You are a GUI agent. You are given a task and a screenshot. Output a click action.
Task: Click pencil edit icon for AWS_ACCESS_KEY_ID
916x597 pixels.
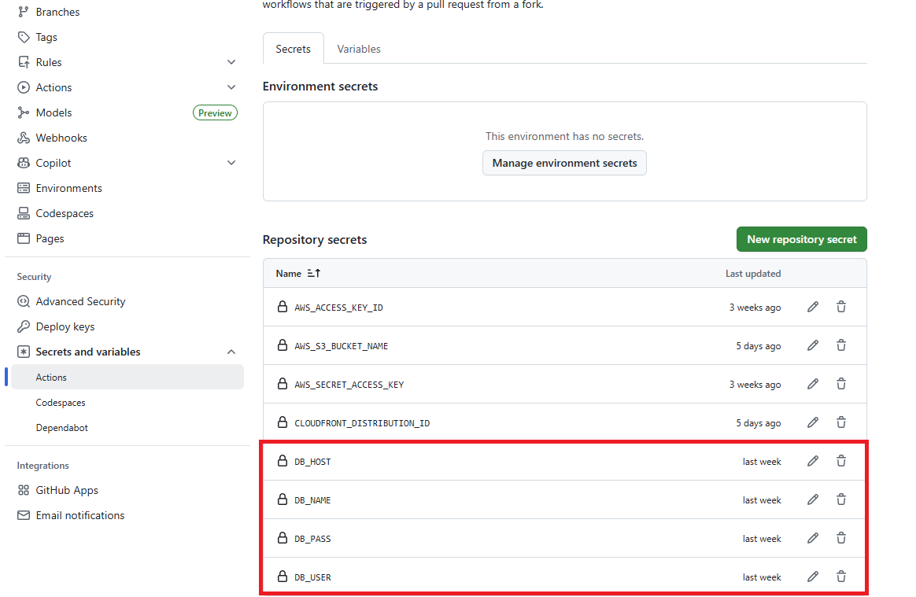pos(813,307)
